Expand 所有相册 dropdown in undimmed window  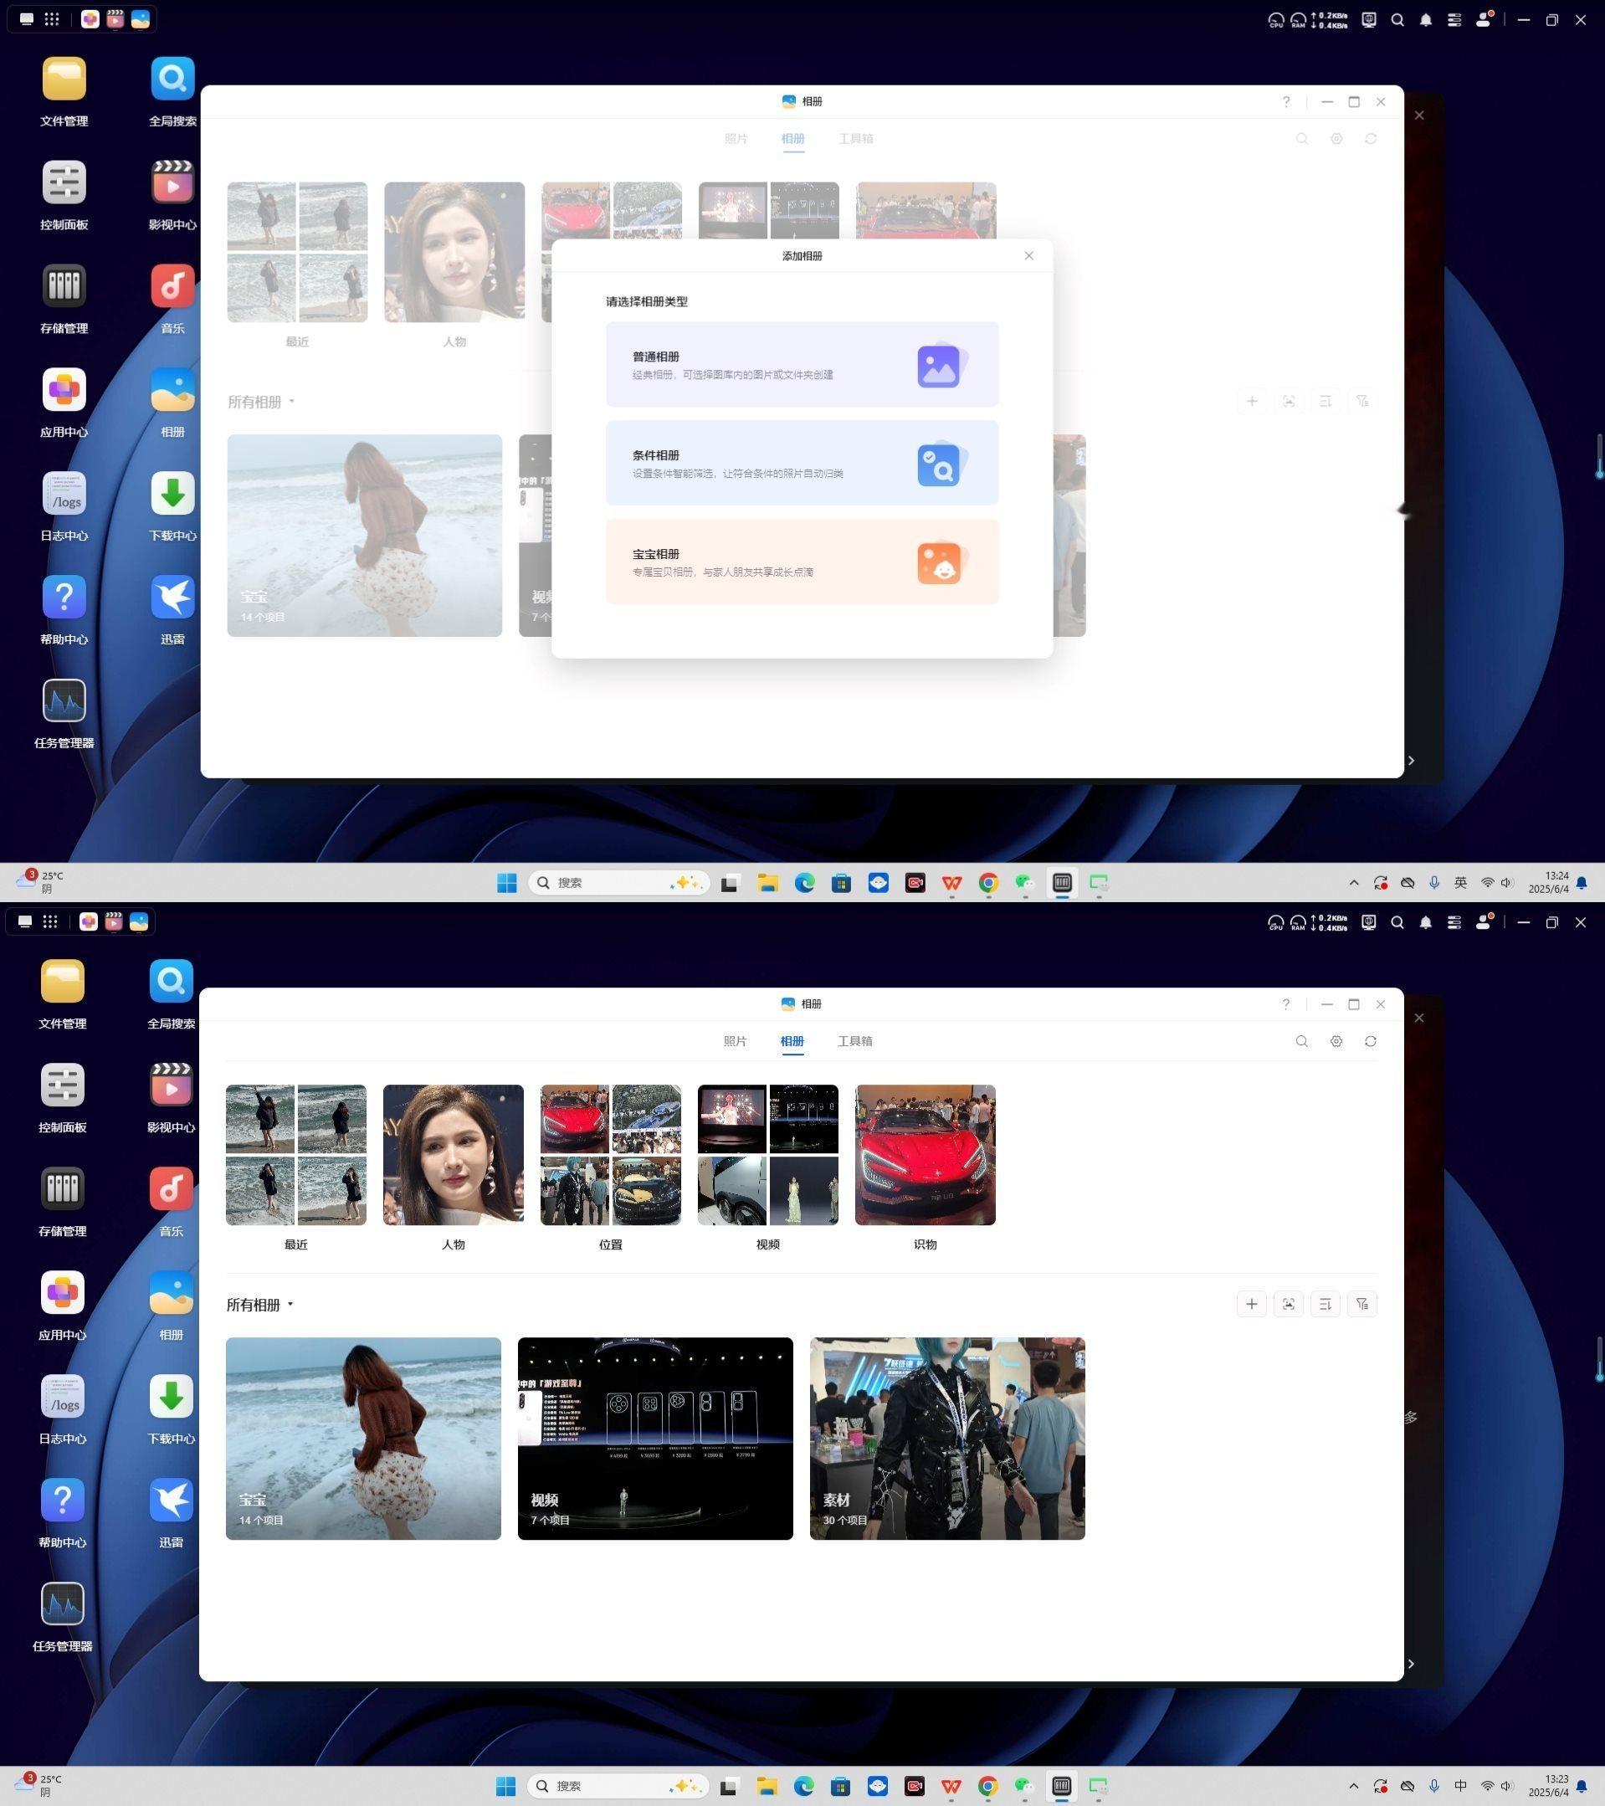pyautogui.click(x=260, y=1305)
